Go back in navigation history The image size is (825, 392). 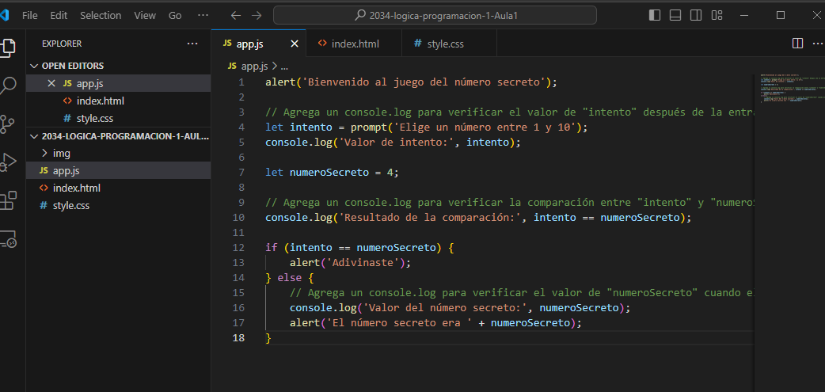tap(236, 15)
